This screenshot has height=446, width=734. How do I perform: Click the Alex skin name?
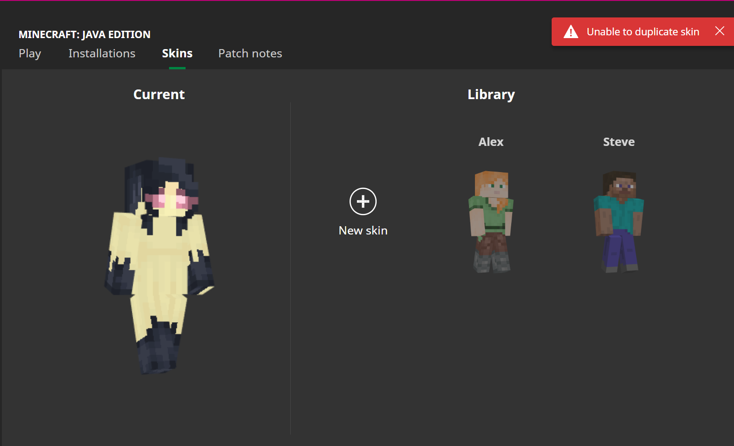(491, 142)
